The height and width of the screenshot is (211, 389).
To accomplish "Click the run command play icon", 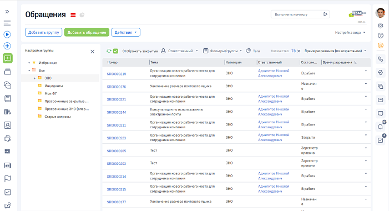I will click(x=325, y=14).
